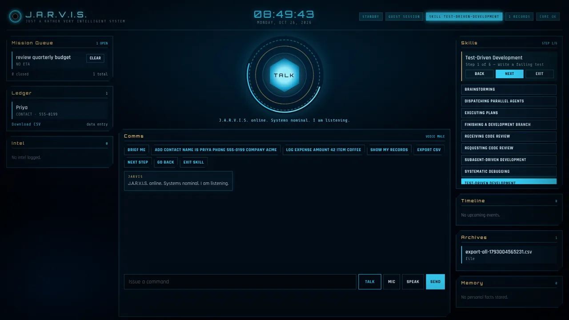Image resolution: width=569 pixels, height=320 pixels.
Task: Click the GO BACK command chip
Action: 166,162
